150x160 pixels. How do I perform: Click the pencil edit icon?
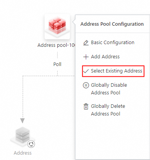86,43
